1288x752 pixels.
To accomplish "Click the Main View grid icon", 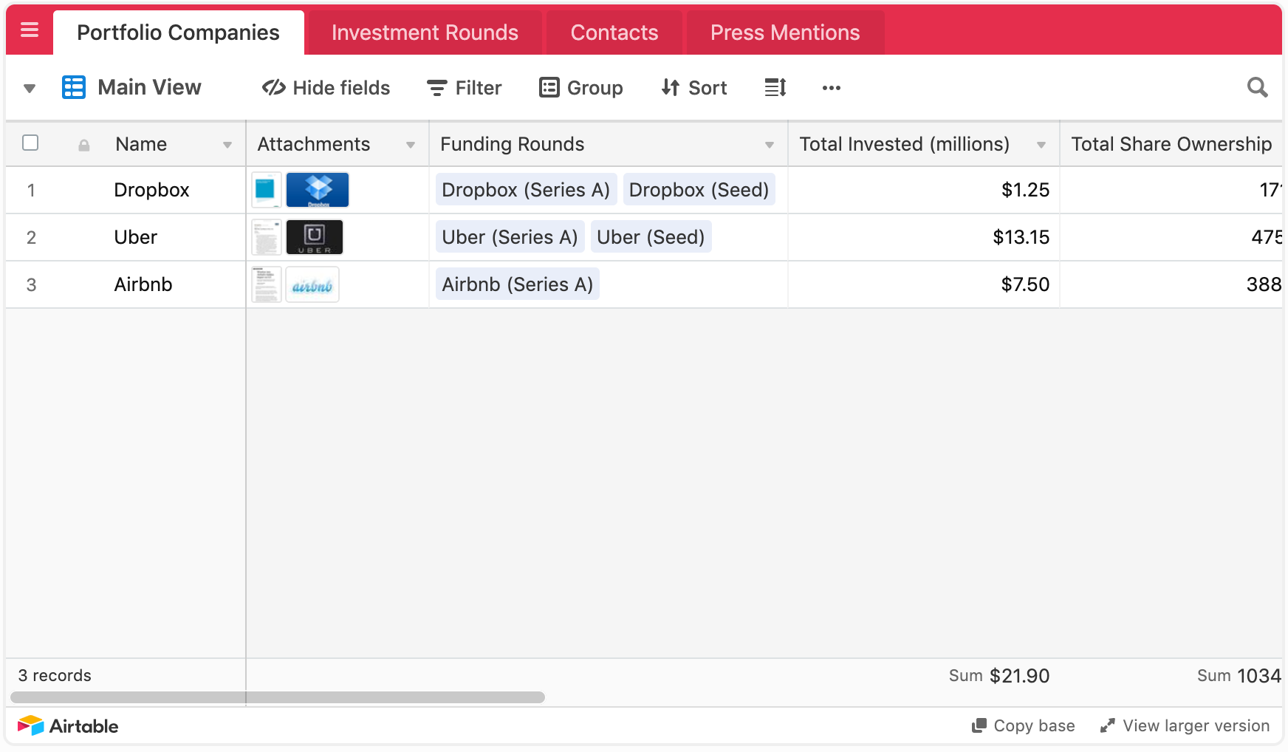I will point(74,87).
